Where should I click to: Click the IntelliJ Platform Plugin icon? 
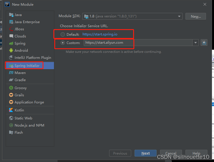(x=11, y=57)
